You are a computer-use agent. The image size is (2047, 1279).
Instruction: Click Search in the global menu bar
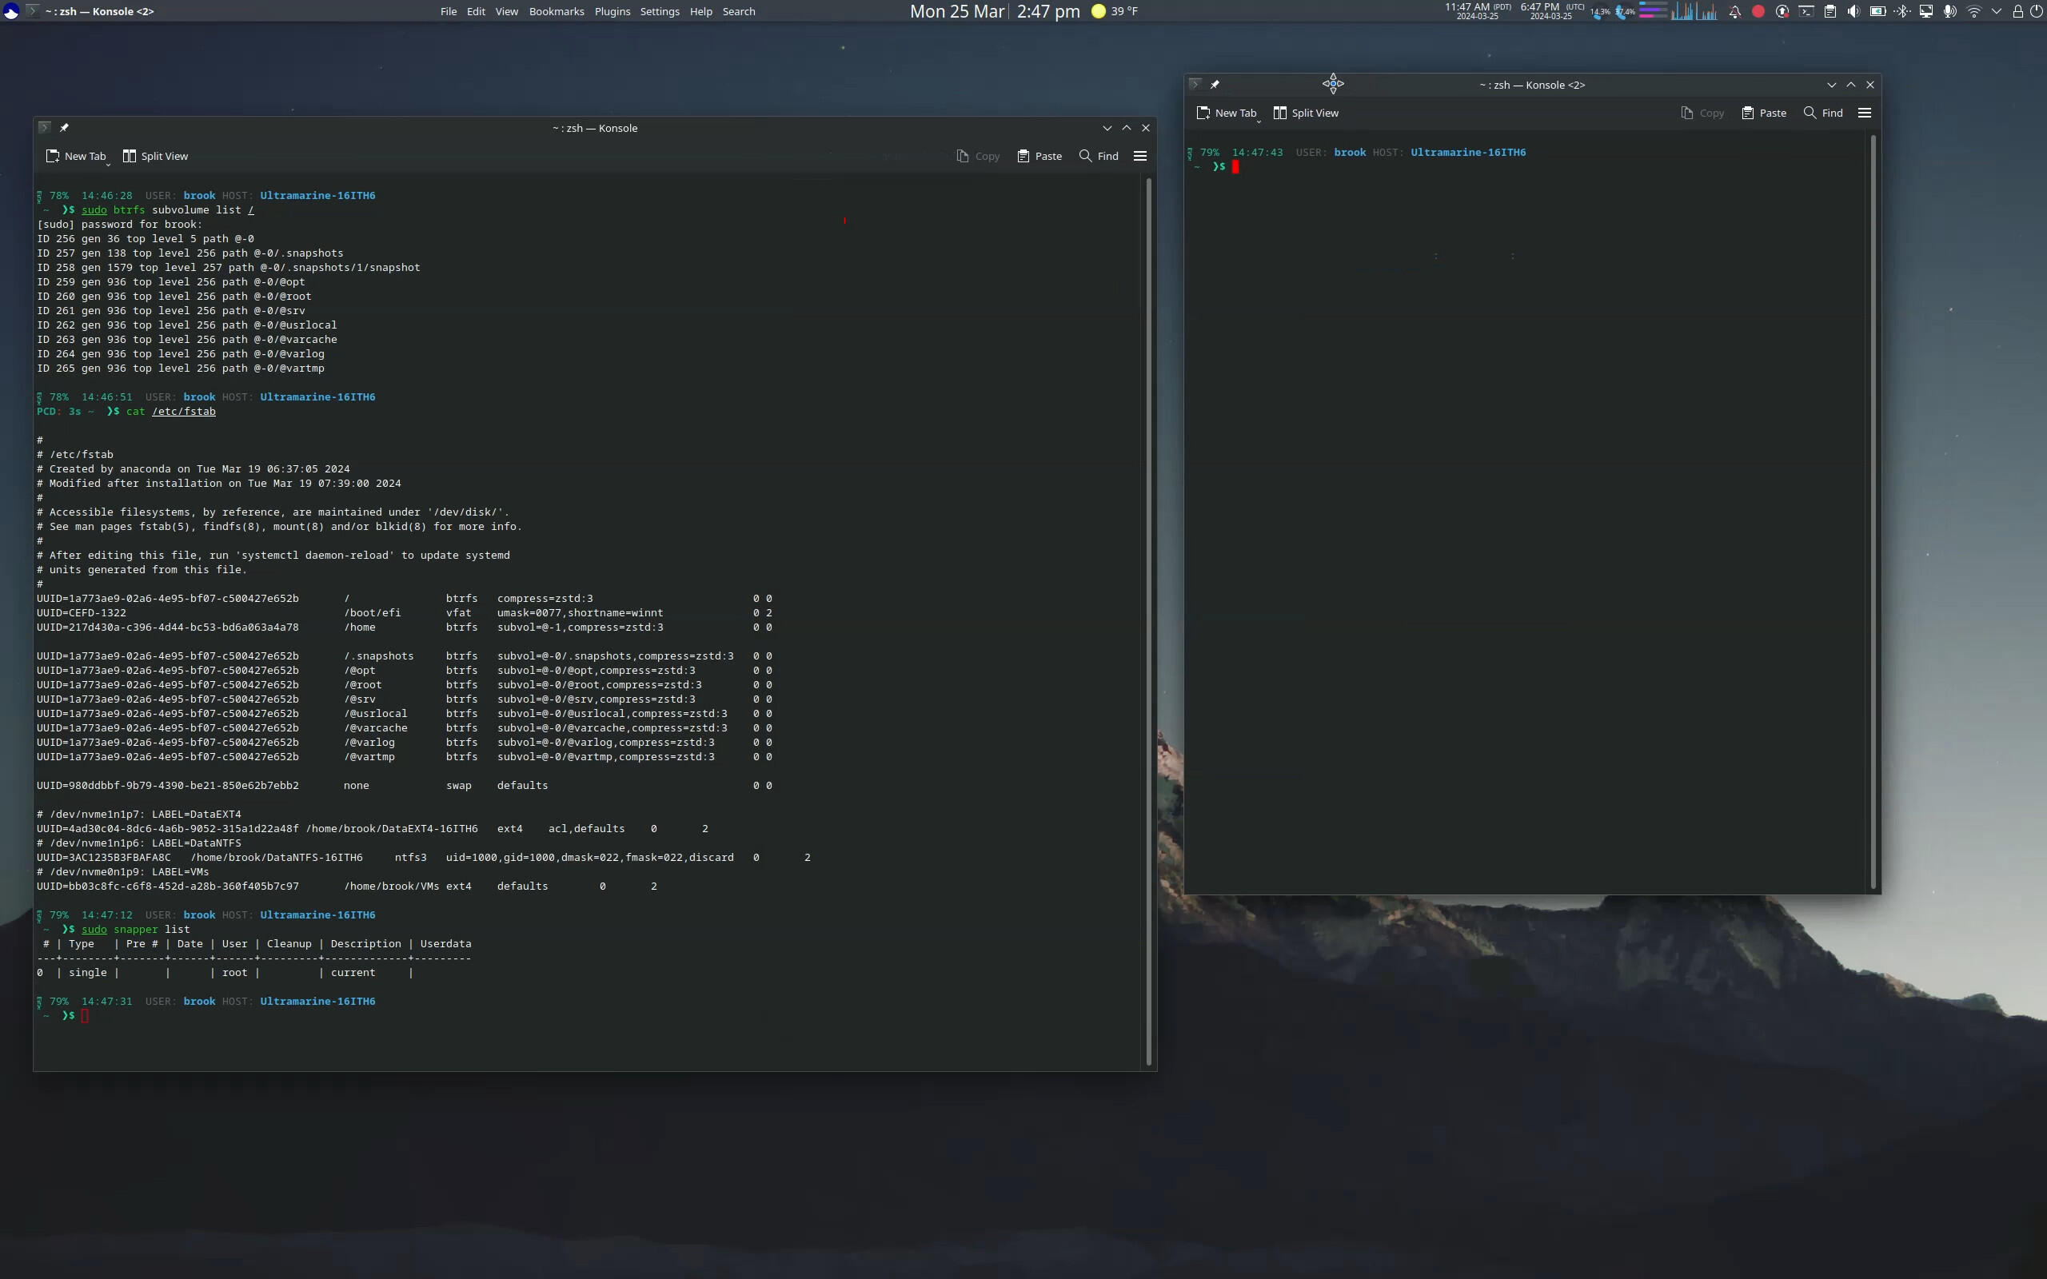point(739,11)
